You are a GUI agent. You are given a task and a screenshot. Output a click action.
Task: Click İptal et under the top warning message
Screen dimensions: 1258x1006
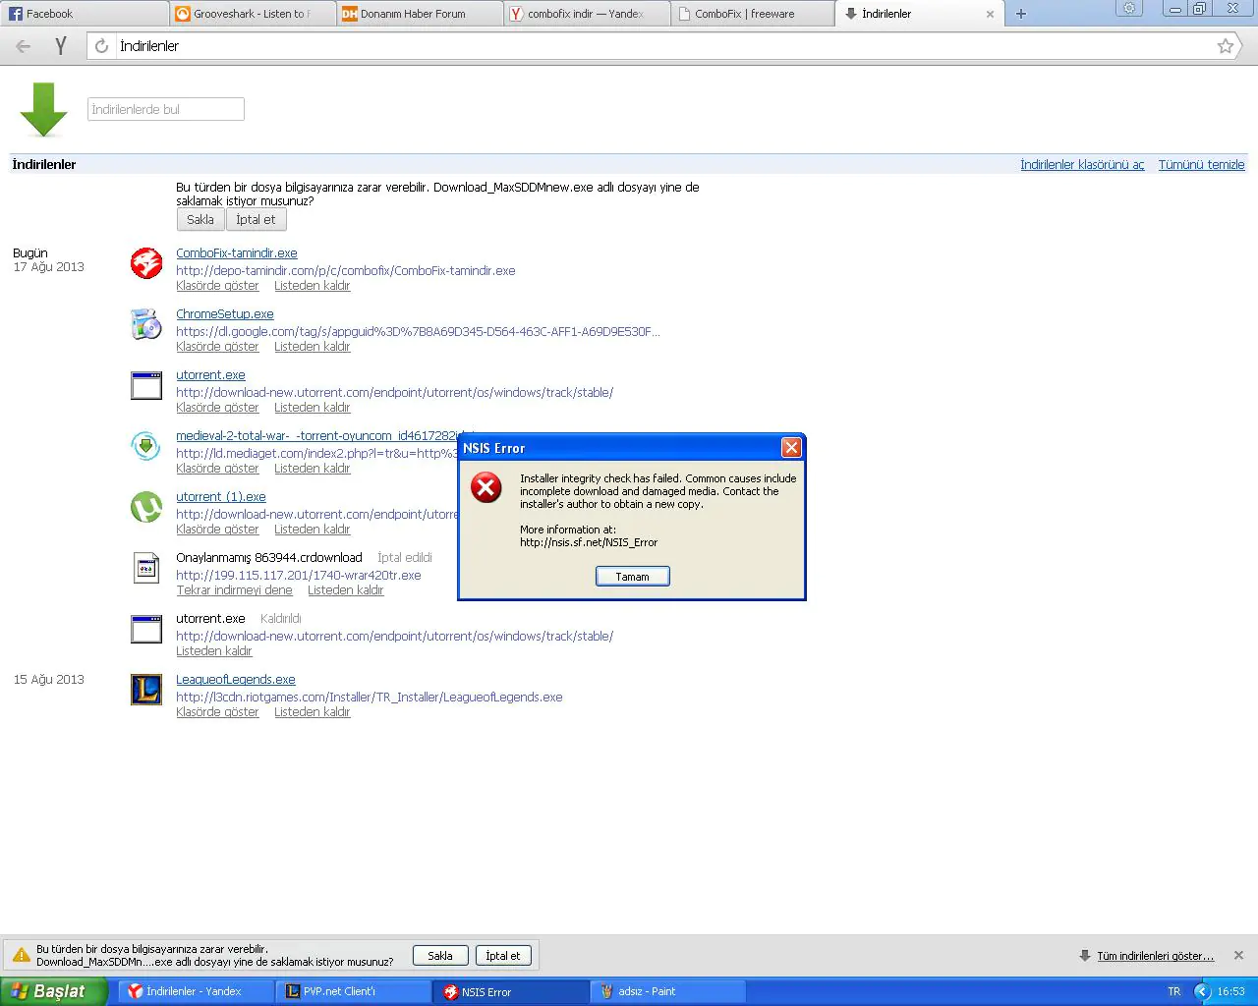[256, 220]
